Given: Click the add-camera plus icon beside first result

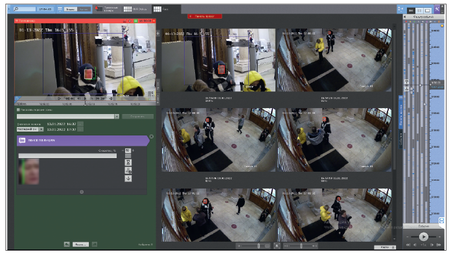Looking at the screenshot, I should pos(158,34).
